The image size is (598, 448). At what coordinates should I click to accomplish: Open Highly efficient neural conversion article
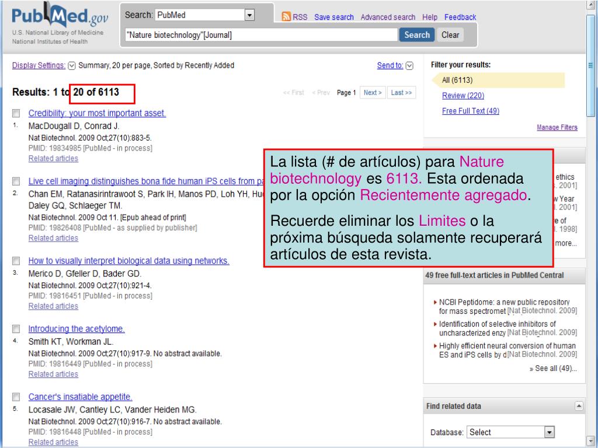coord(507,350)
